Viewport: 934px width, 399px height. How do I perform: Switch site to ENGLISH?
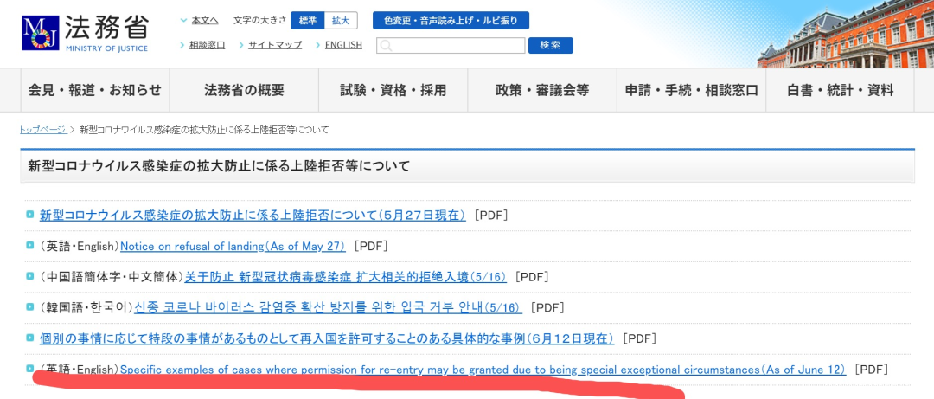[x=343, y=45]
